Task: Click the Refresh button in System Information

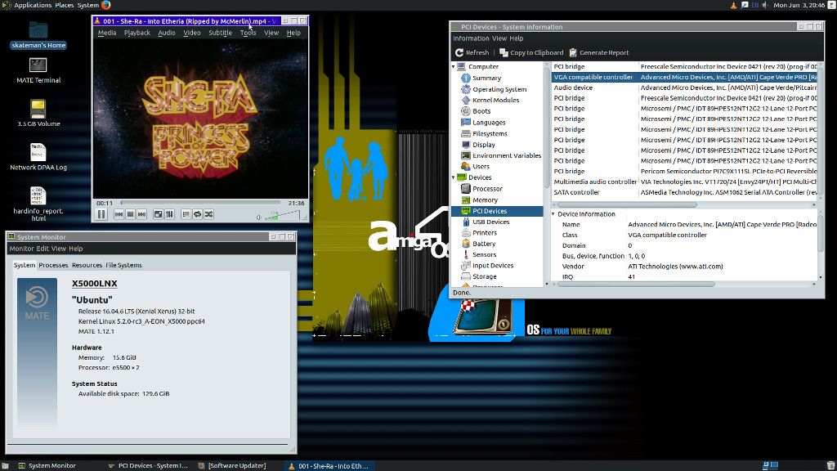Action: (x=472, y=52)
